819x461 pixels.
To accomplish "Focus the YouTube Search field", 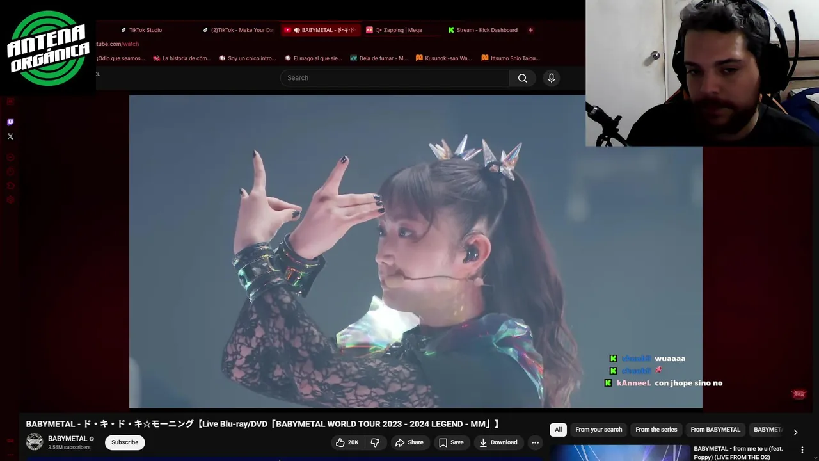I will [395, 78].
